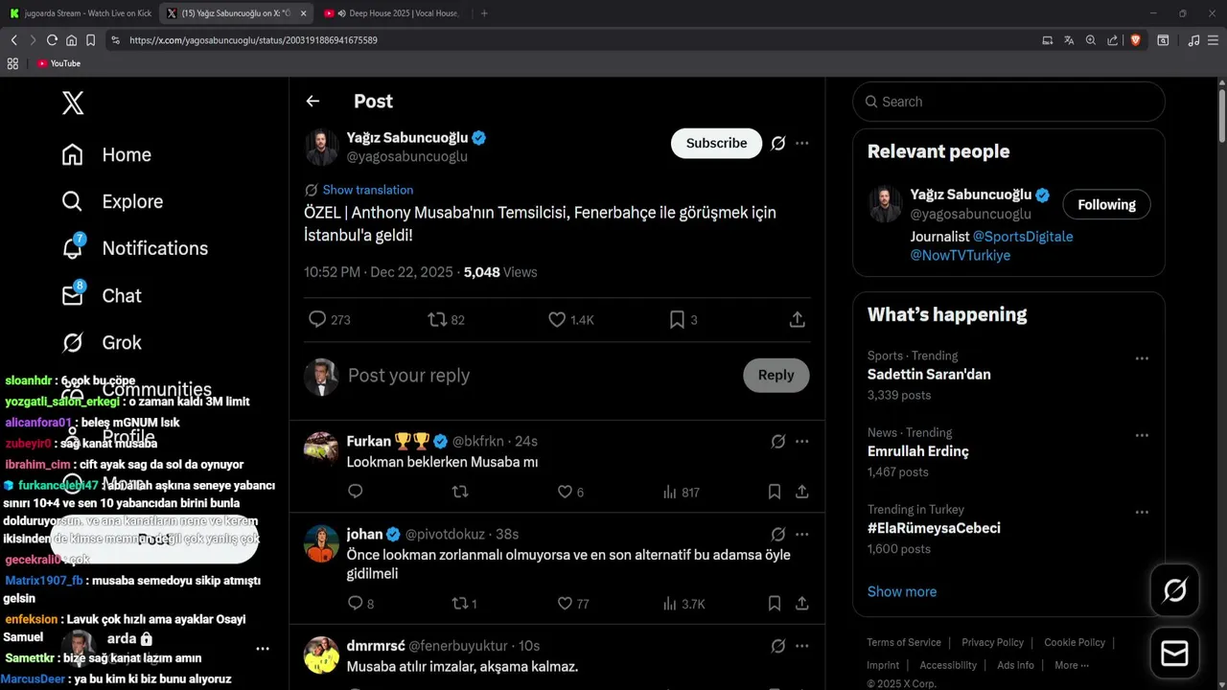Screen dimensions: 1227x690
Task: Open Grok floating button
Action: point(1174,590)
